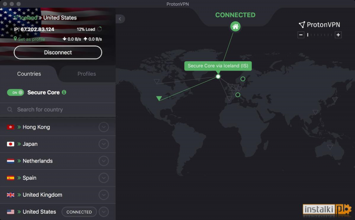The height and width of the screenshot is (220, 355).
Task: Turn off the Secure Core switch
Action: point(16,92)
